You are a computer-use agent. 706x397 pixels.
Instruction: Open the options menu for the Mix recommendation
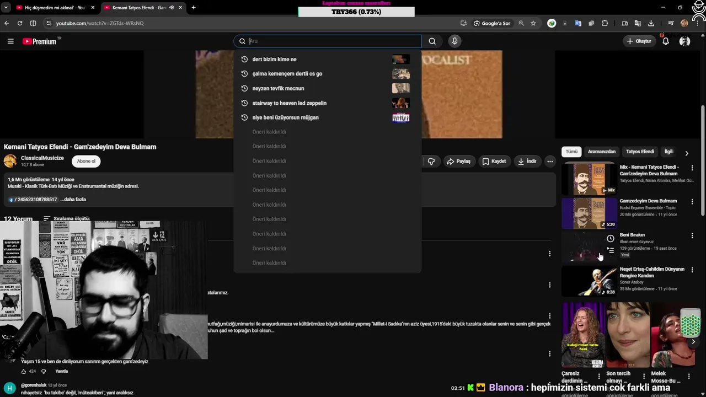692,168
